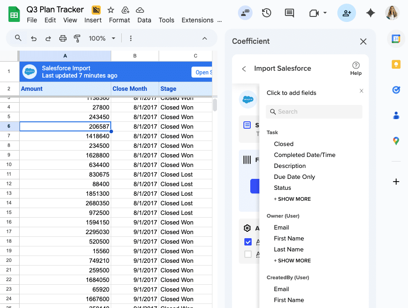Select column B header

click(x=135, y=56)
